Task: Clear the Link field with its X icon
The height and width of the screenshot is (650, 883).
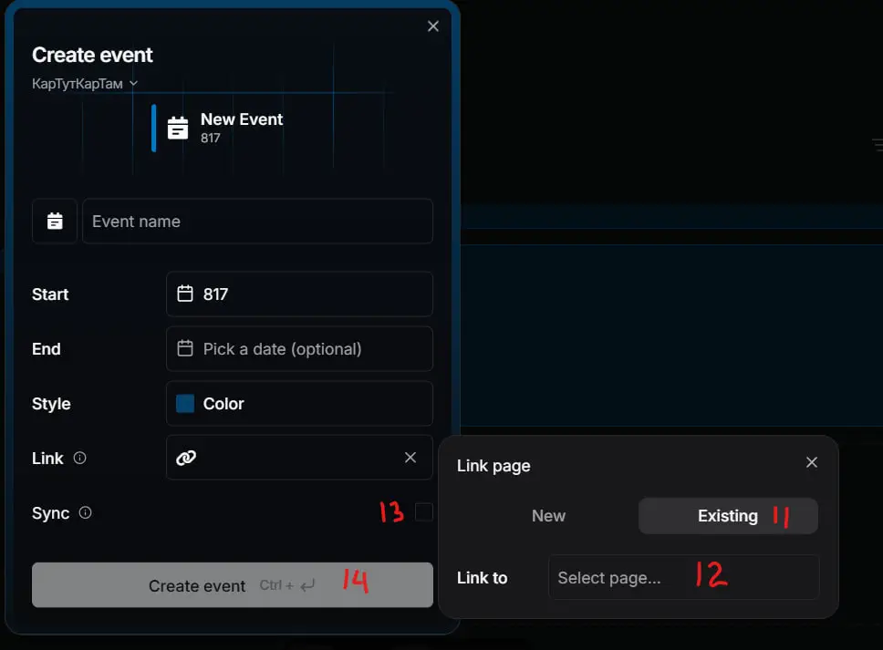Action: coord(410,458)
